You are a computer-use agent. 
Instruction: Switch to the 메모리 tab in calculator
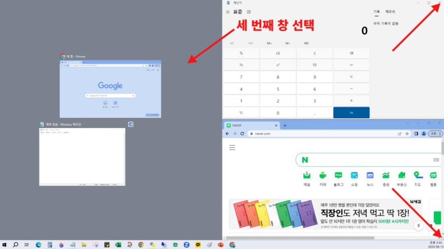[x=390, y=12]
